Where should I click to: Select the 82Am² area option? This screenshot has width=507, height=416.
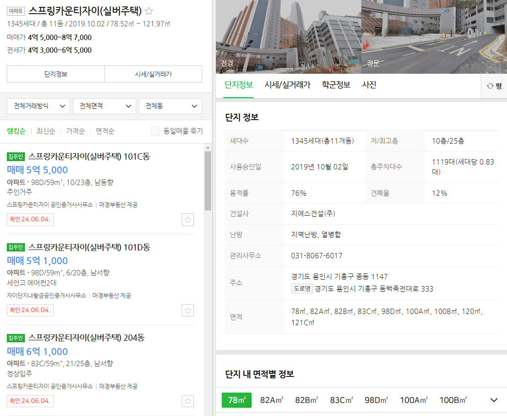pyautogui.click(x=272, y=400)
